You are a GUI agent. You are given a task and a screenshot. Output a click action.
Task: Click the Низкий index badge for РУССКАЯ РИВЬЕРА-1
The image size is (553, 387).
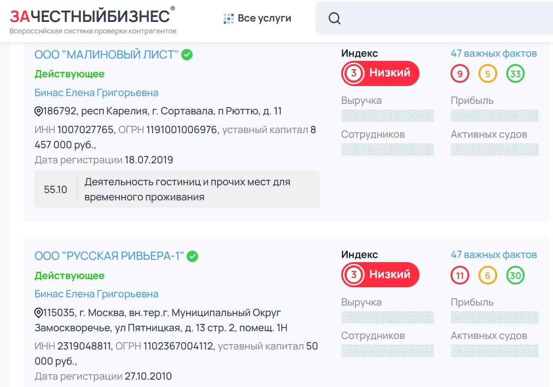380,274
